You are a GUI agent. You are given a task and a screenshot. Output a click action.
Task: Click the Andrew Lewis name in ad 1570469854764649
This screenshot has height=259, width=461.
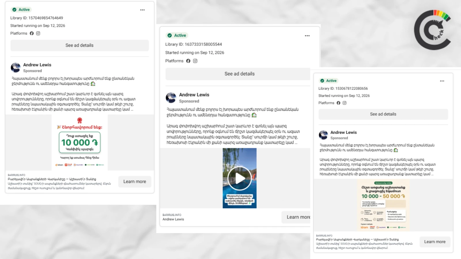point(37,65)
